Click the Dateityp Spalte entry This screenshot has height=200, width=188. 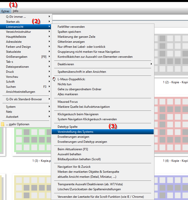(x=103, y=127)
